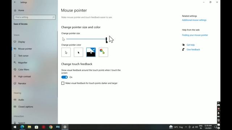232x130 pixels.
Task: Open the Home settings page
Action: [x=21, y=10]
